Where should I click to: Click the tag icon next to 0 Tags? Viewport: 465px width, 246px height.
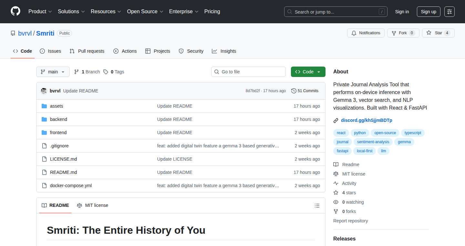106,72
